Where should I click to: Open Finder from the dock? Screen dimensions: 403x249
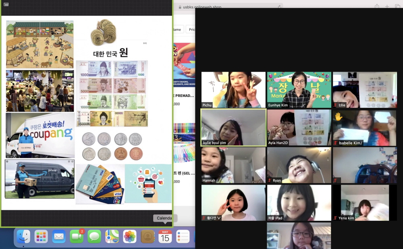point(23,237)
